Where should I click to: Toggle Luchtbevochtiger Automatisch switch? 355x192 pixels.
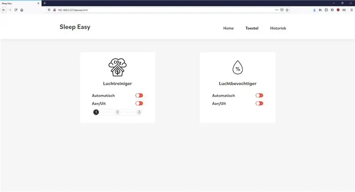[260, 95]
